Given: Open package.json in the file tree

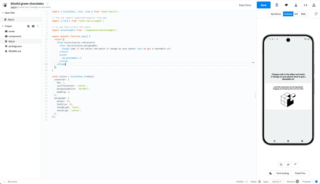Looking at the screenshot, I should pos(15,46).
